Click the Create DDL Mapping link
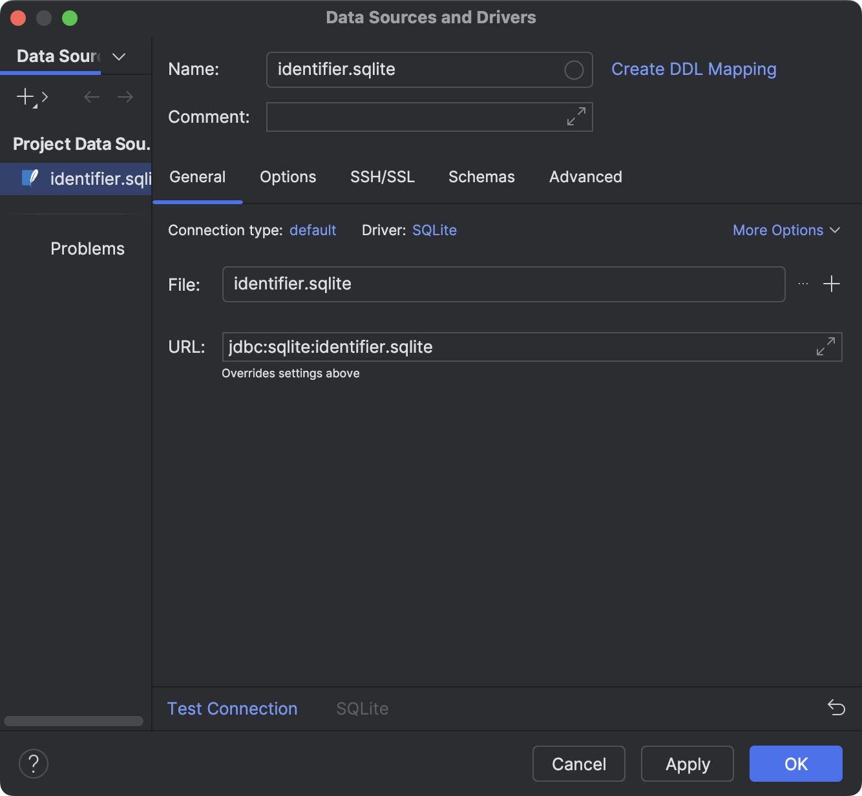The height and width of the screenshot is (796, 862). pos(693,69)
